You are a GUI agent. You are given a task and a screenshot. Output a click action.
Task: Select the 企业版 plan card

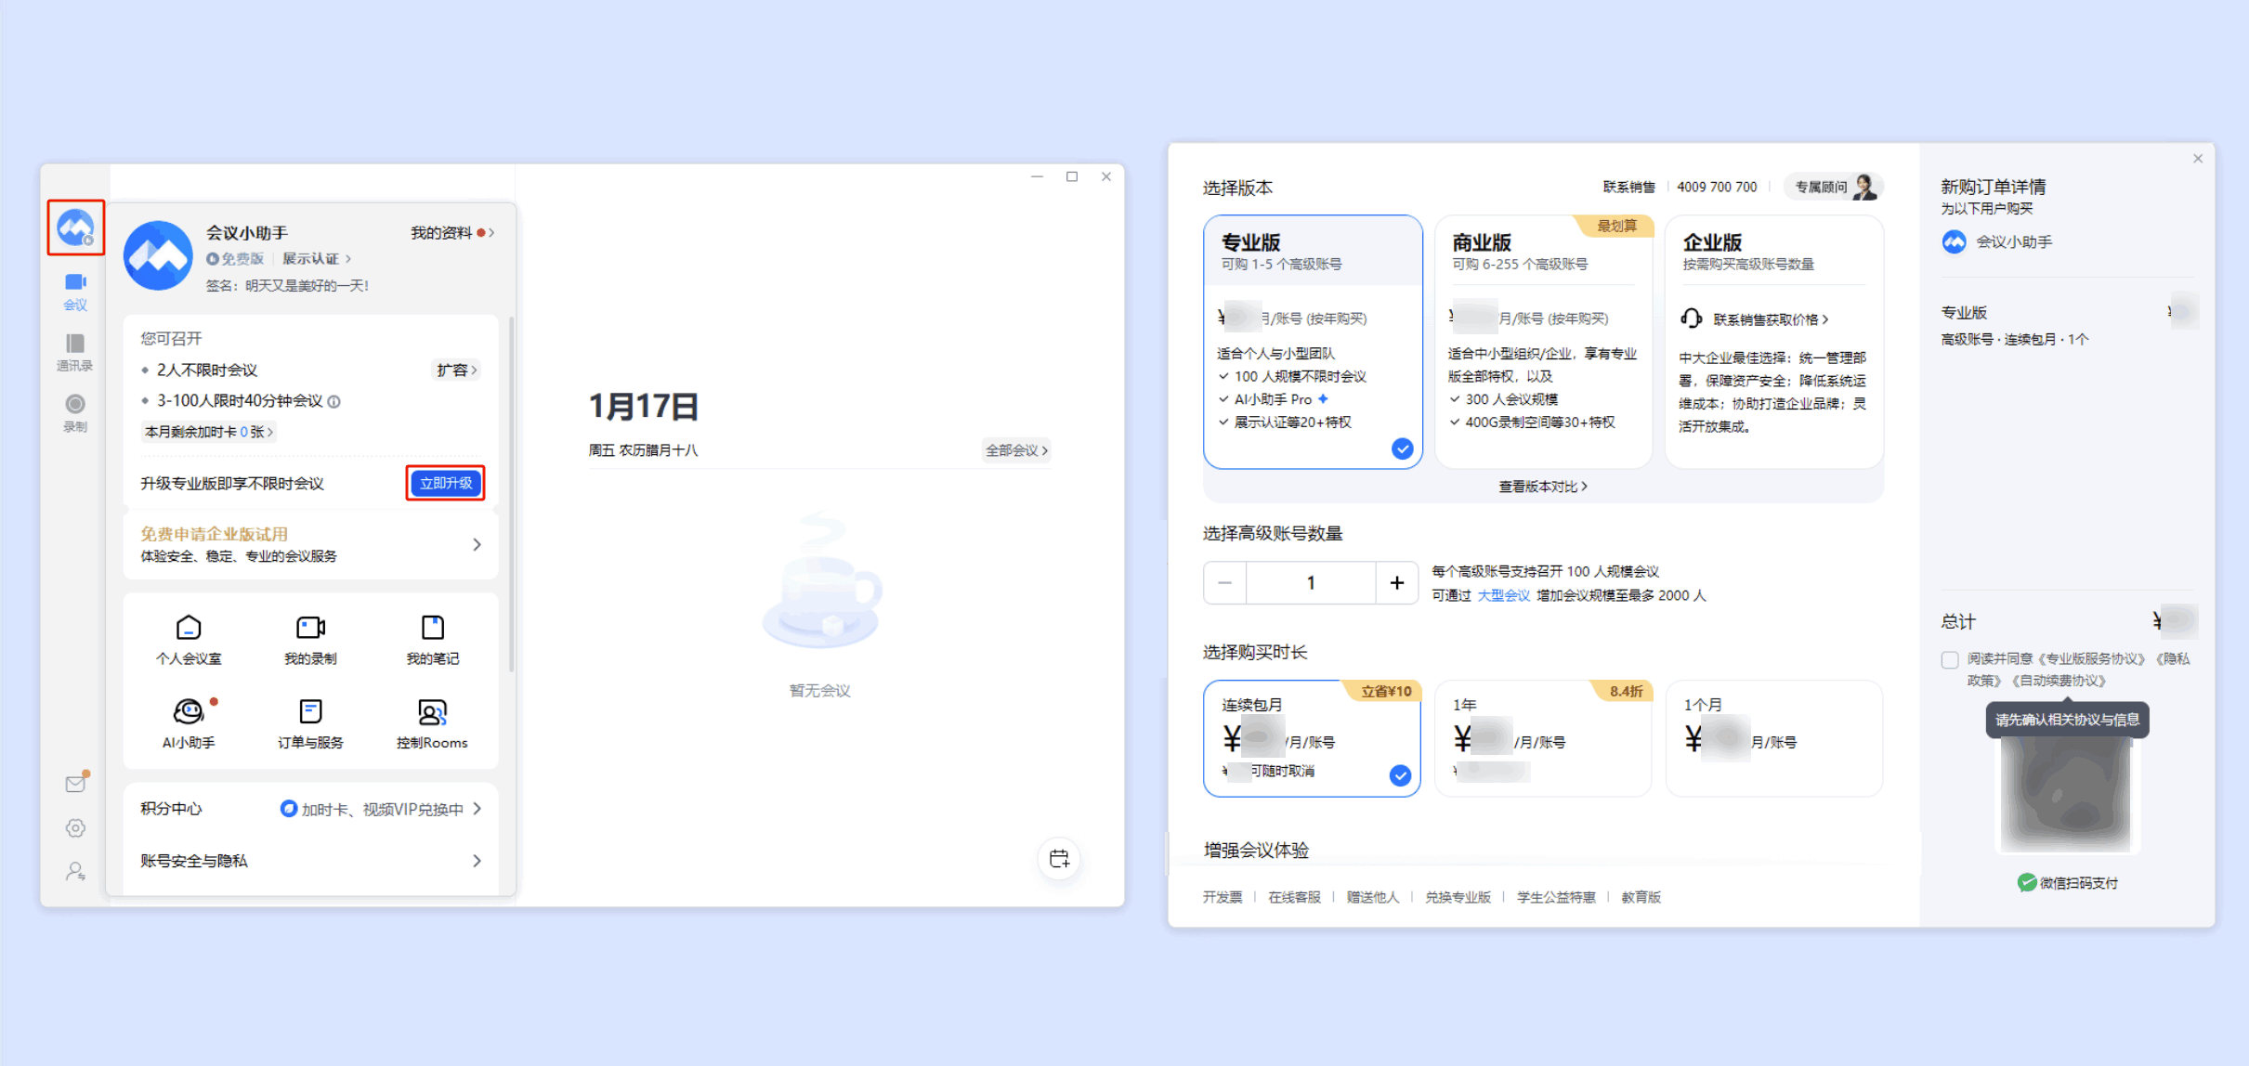pos(1774,342)
